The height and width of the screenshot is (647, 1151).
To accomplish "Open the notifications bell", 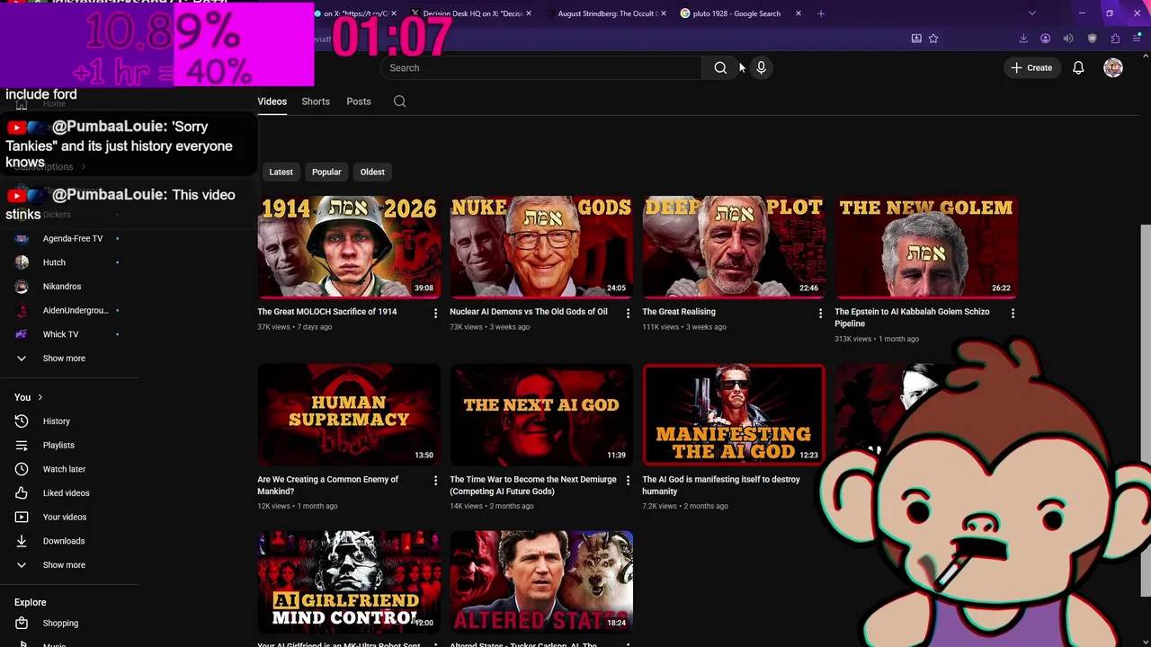I will (x=1078, y=67).
